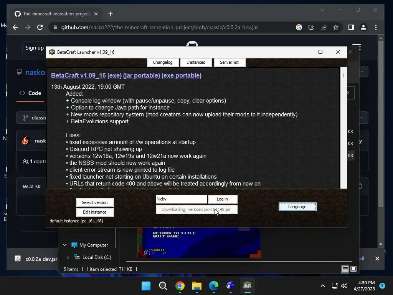The image size is (393, 295).
Task: Open BetaCraft from the taskbar
Action: [x=248, y=286]
